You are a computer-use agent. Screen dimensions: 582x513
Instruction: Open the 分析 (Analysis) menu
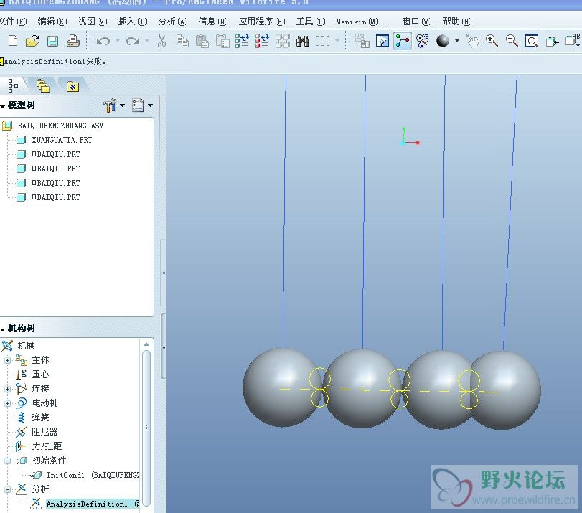[173, 22]
